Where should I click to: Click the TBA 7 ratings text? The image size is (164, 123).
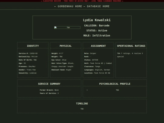[130, 55]
